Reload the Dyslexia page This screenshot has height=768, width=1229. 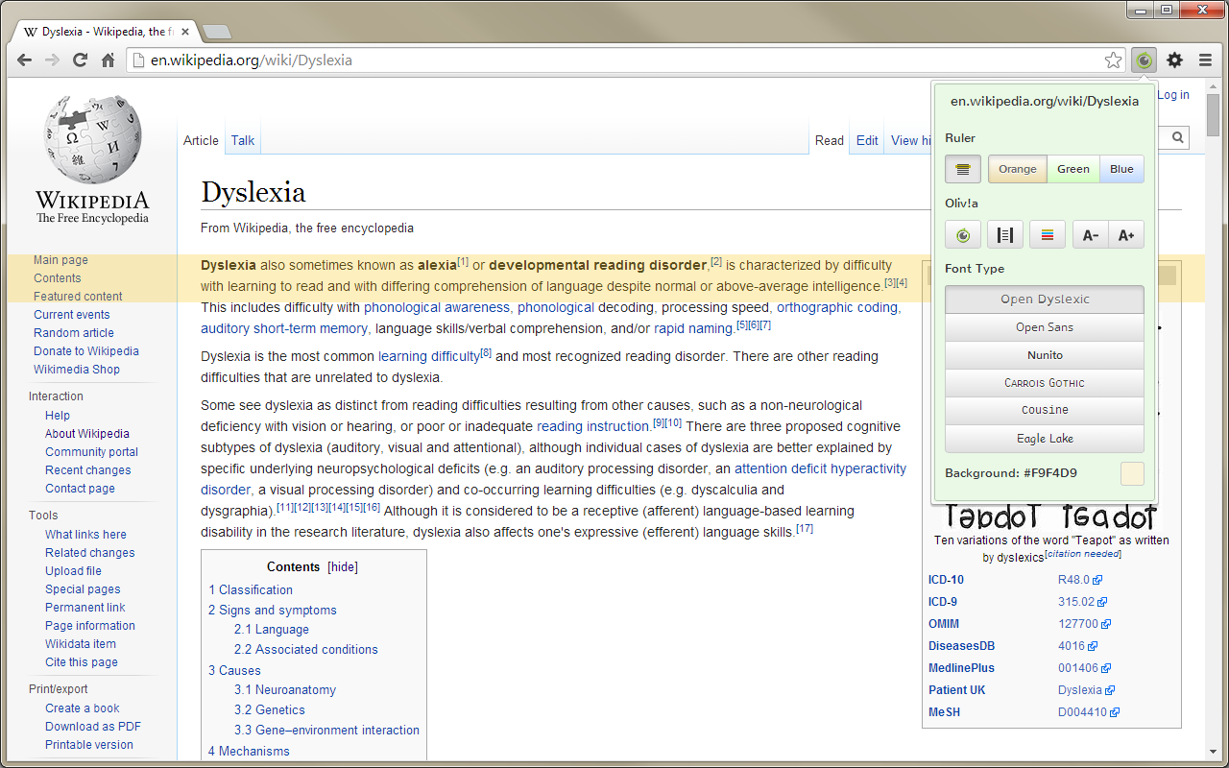tap(81, 60)
